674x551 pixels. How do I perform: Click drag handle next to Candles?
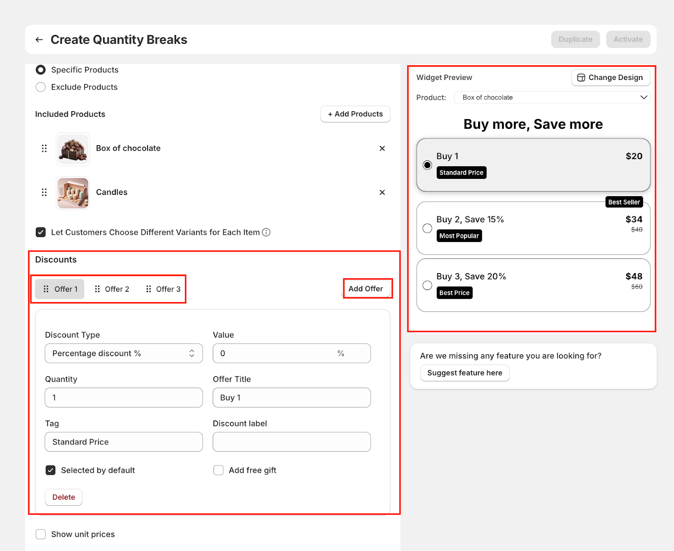(x=44, y=192)
